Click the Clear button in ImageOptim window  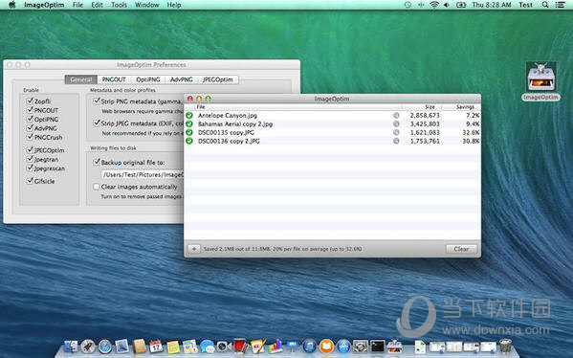(x=461, y=249)
